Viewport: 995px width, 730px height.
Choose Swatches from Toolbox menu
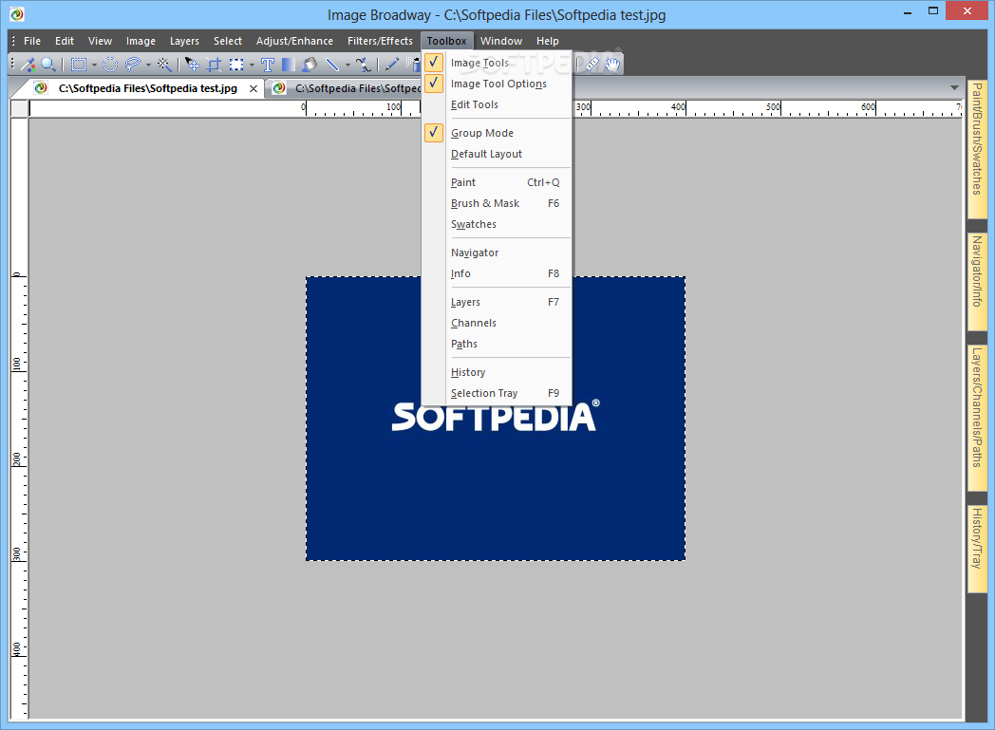click(497, 225)
